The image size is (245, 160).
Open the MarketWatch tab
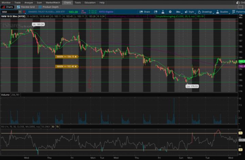click(53, 2)
